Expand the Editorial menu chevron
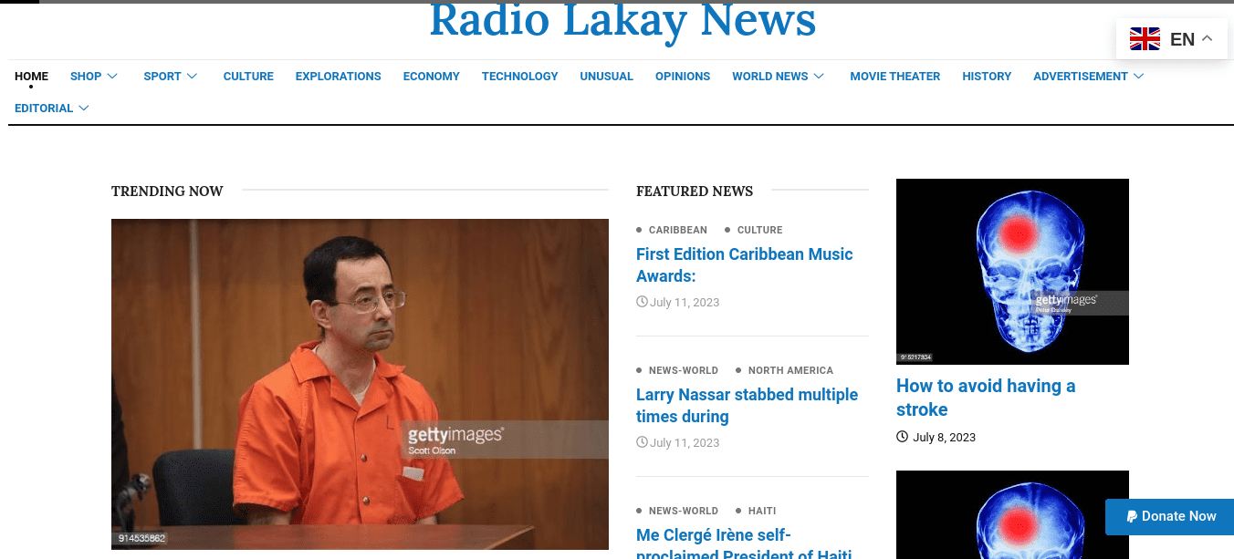This screenshot has height=559, width=1234. [84, 109]
